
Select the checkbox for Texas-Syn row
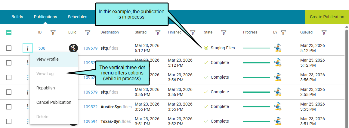click(x=9, y=121)
